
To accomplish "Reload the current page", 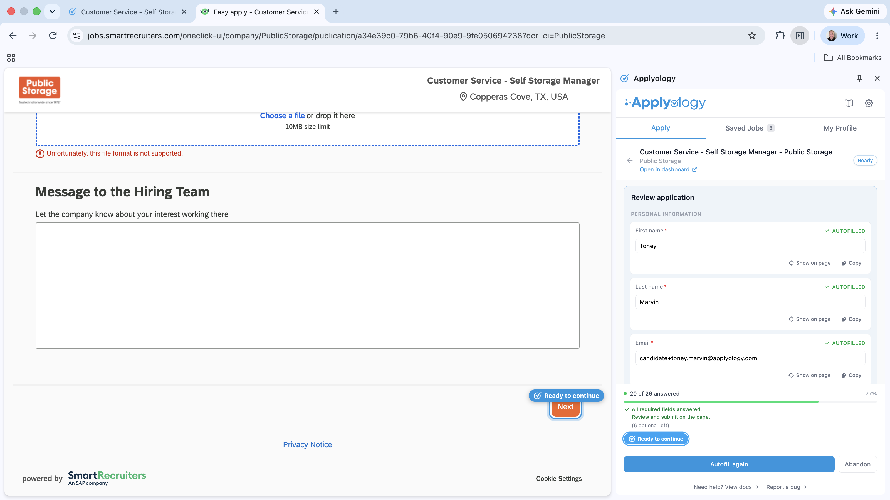I will pyautogui.click(x=53, y=36).
